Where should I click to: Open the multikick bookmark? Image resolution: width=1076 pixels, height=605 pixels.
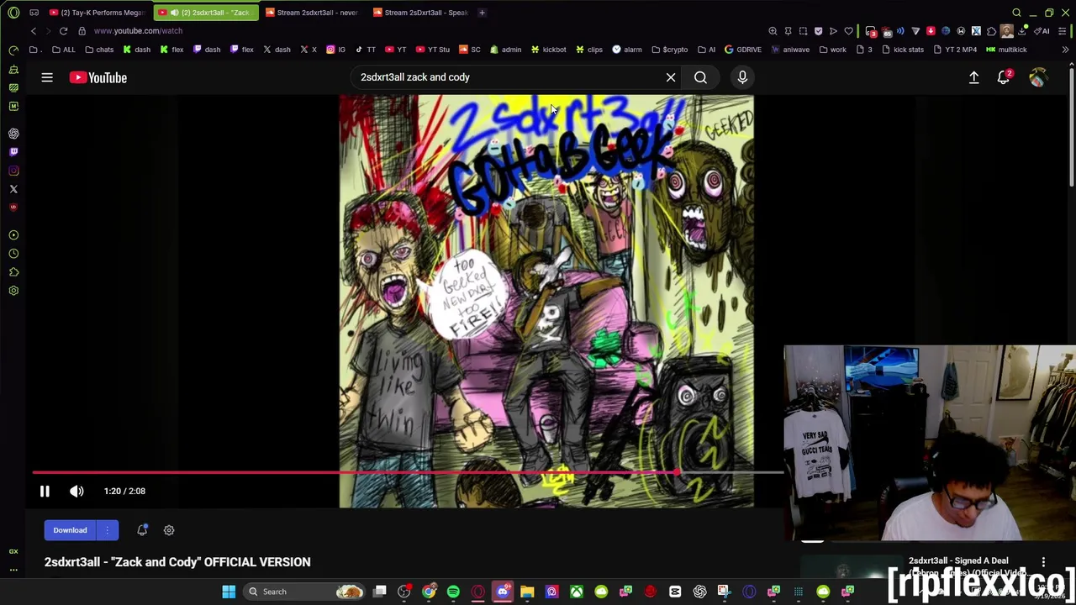click(1007, 50)
